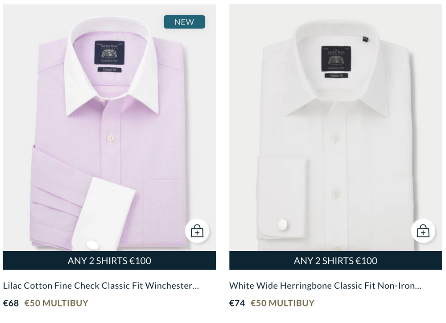Viewport: 446px width, 323px height.
Task: Click the Classic Fit tag on lilac shirt
Action: 108,69
